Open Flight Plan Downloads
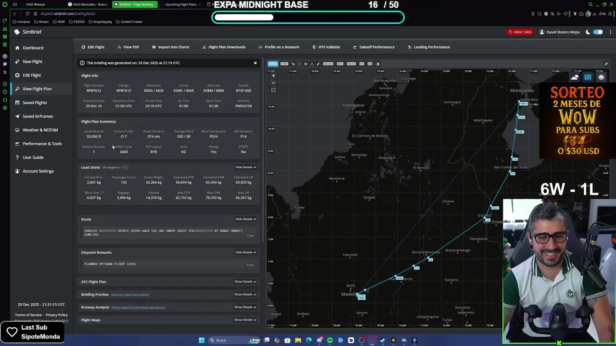 224,47
